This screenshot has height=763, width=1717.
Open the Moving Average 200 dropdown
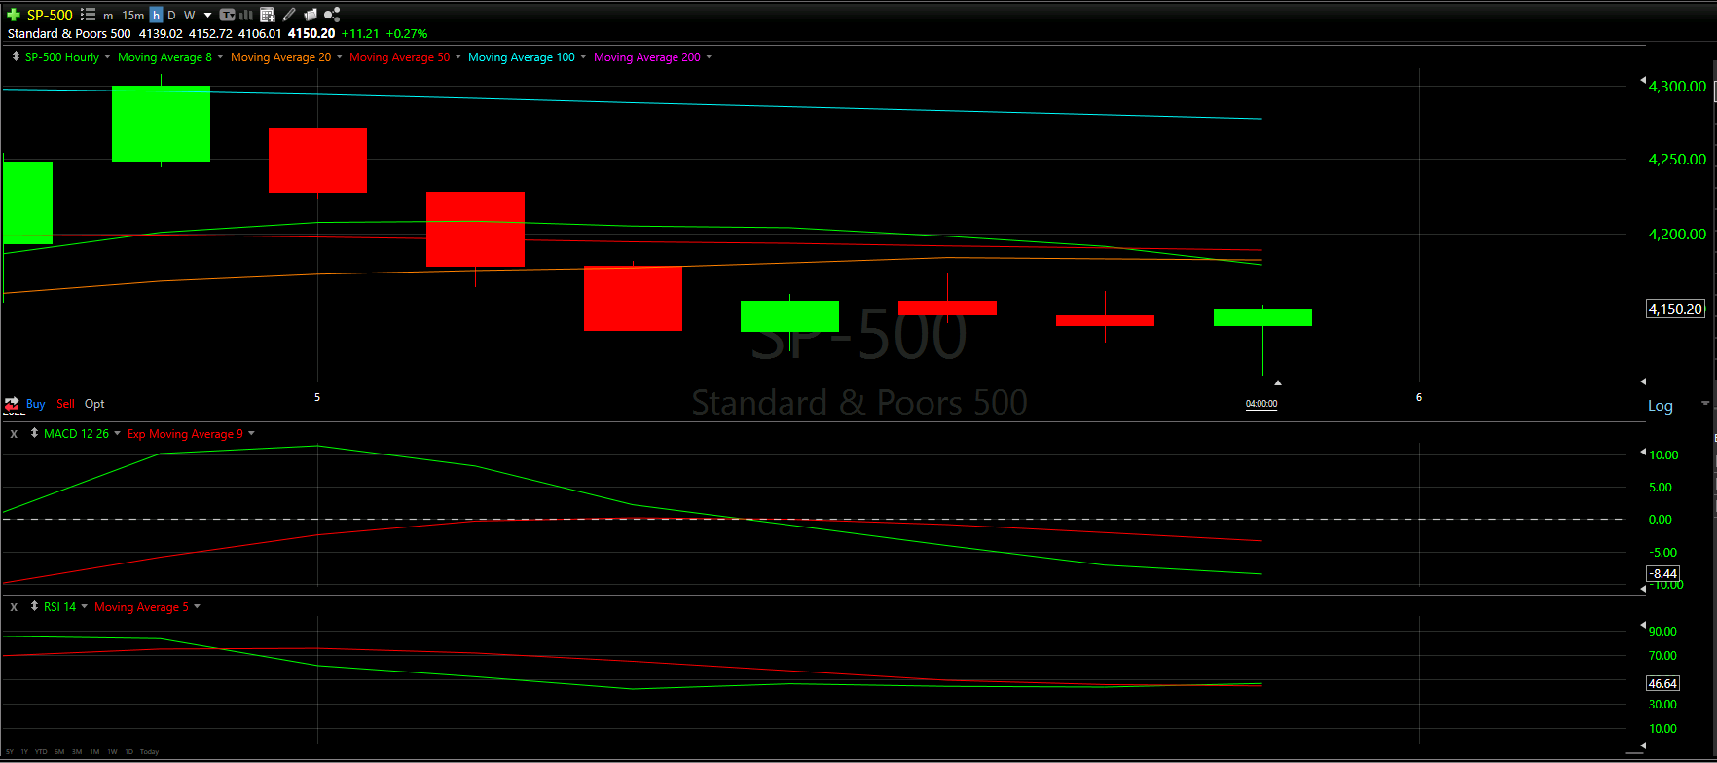pyautogui.click(x=709, y=56)
